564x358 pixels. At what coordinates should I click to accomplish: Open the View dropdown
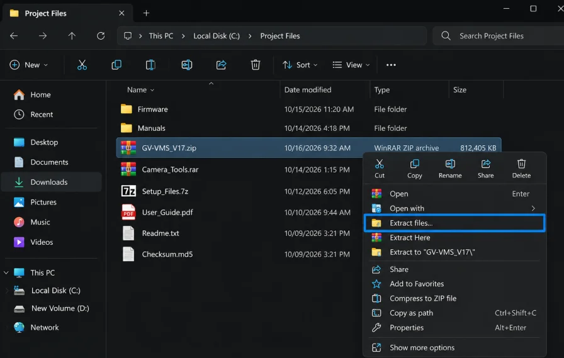(351, 65)
